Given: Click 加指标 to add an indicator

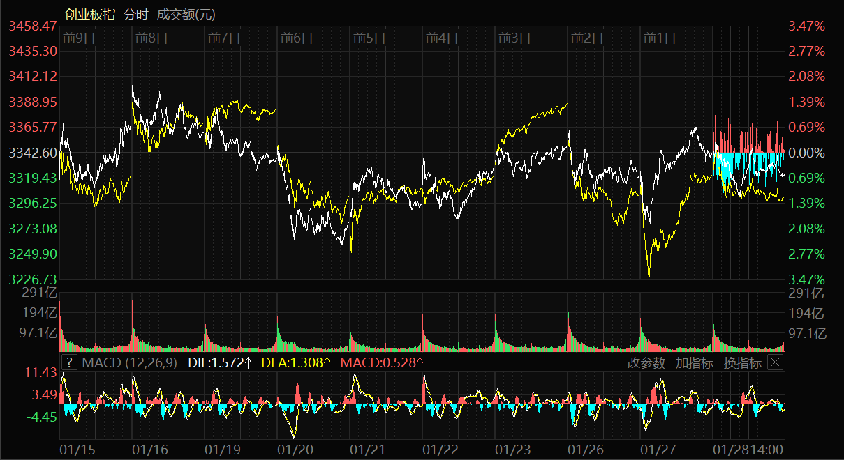Looking at the screenshot, I should click(x=694, y=362).
